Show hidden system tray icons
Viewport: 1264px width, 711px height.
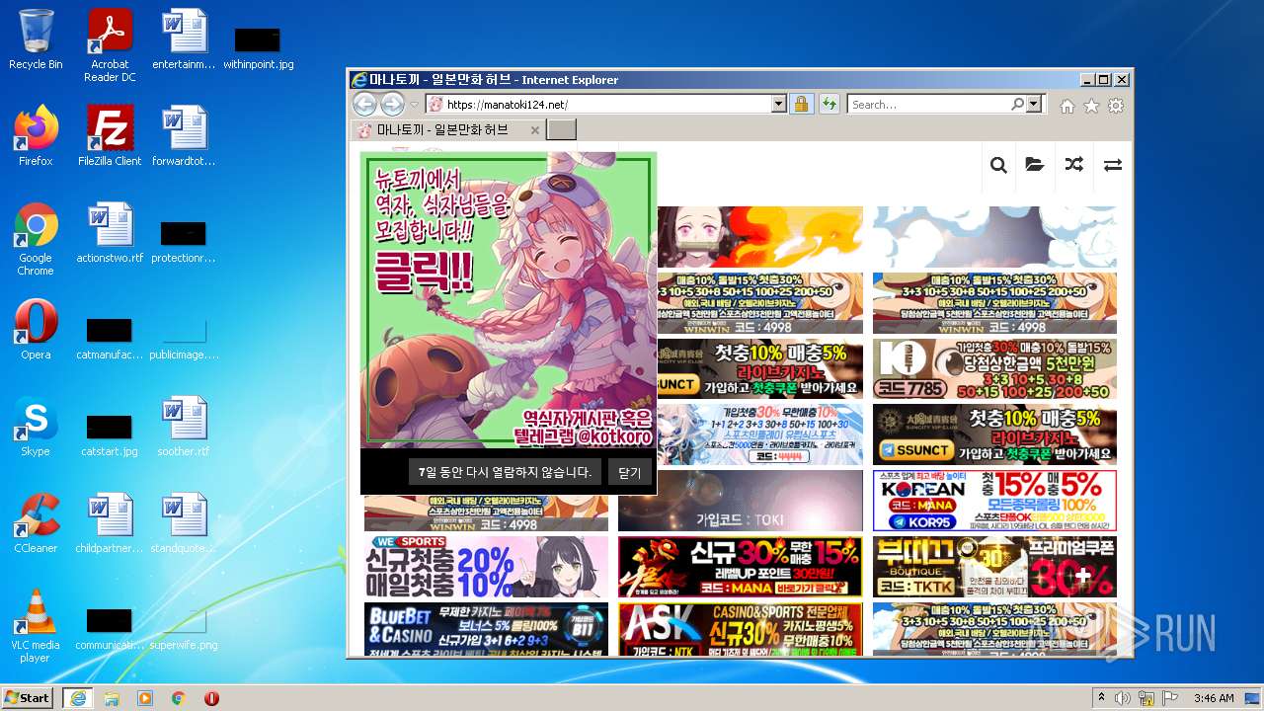(x=1101, y=698)
